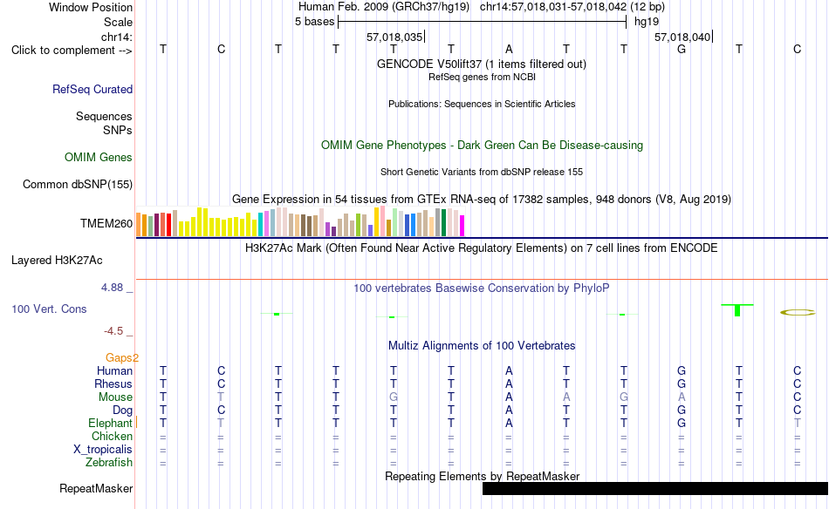Select the Chicken alignment row label
Screen dimensions: 829x509
pyautogui.click(x=112, y=436)
